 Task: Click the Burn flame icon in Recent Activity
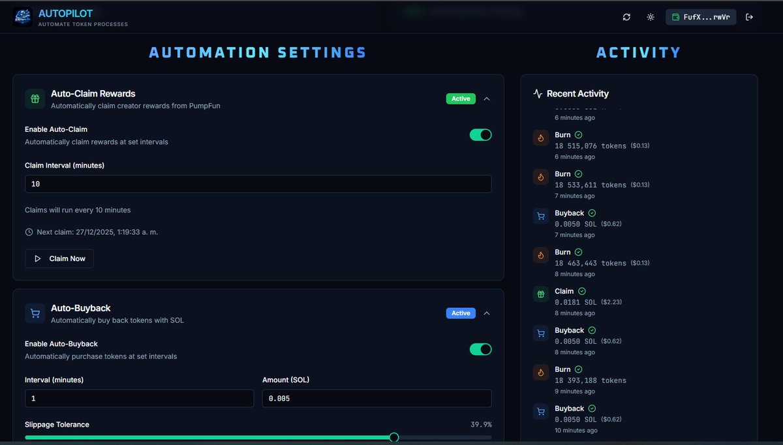[x=540, y=138]
